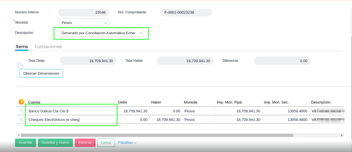Switch to the Cotizaciones tab
Viewport: 352px width, 152px height.
48,47
